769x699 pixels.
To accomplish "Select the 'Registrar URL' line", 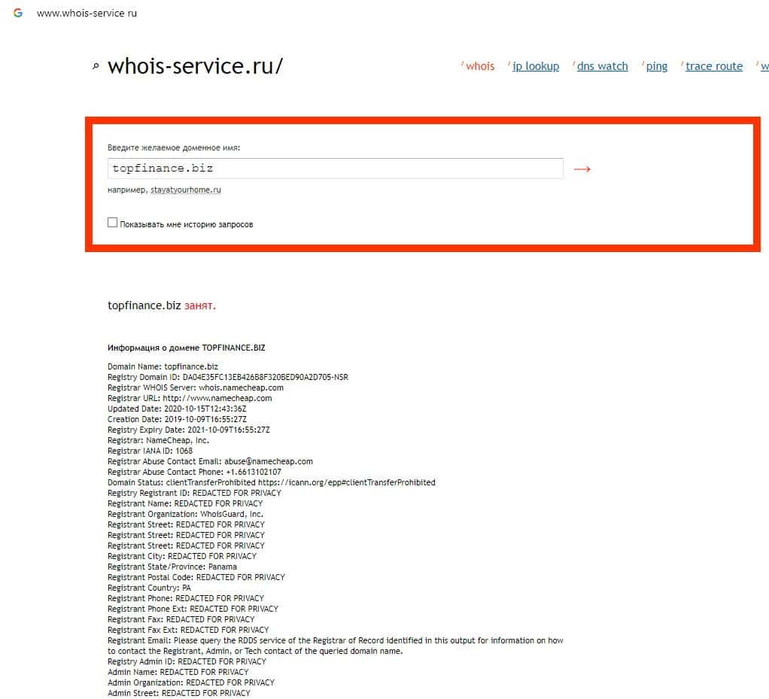I will [x=190, y=398].
